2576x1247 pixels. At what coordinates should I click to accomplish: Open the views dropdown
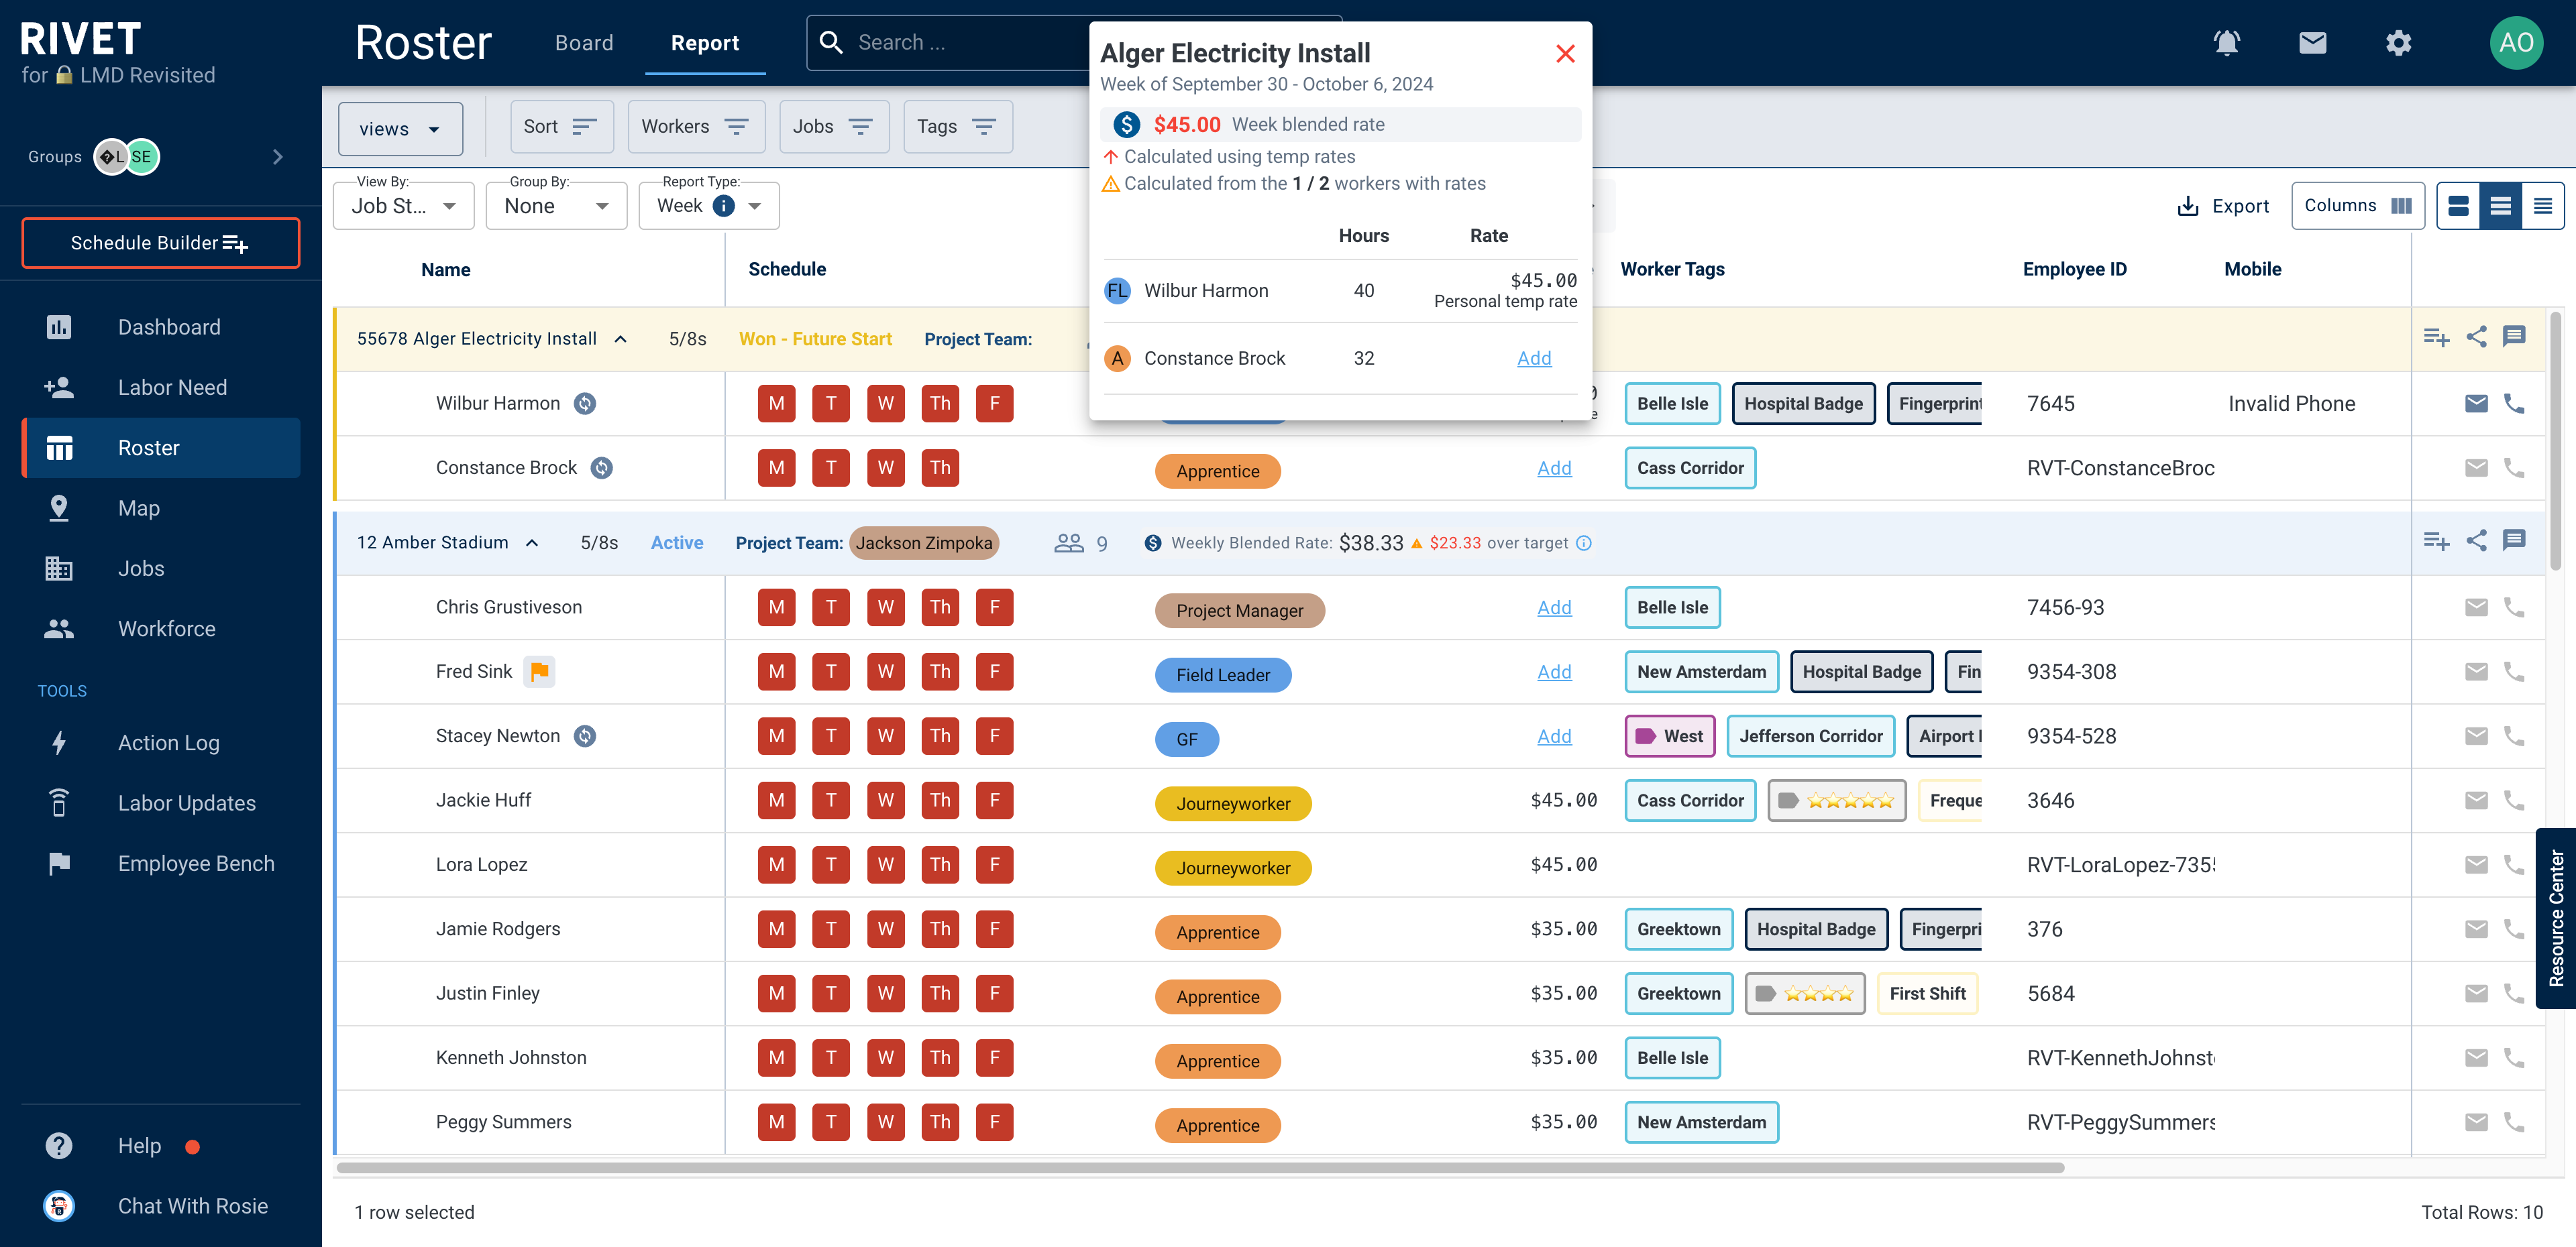pos(400,129)
